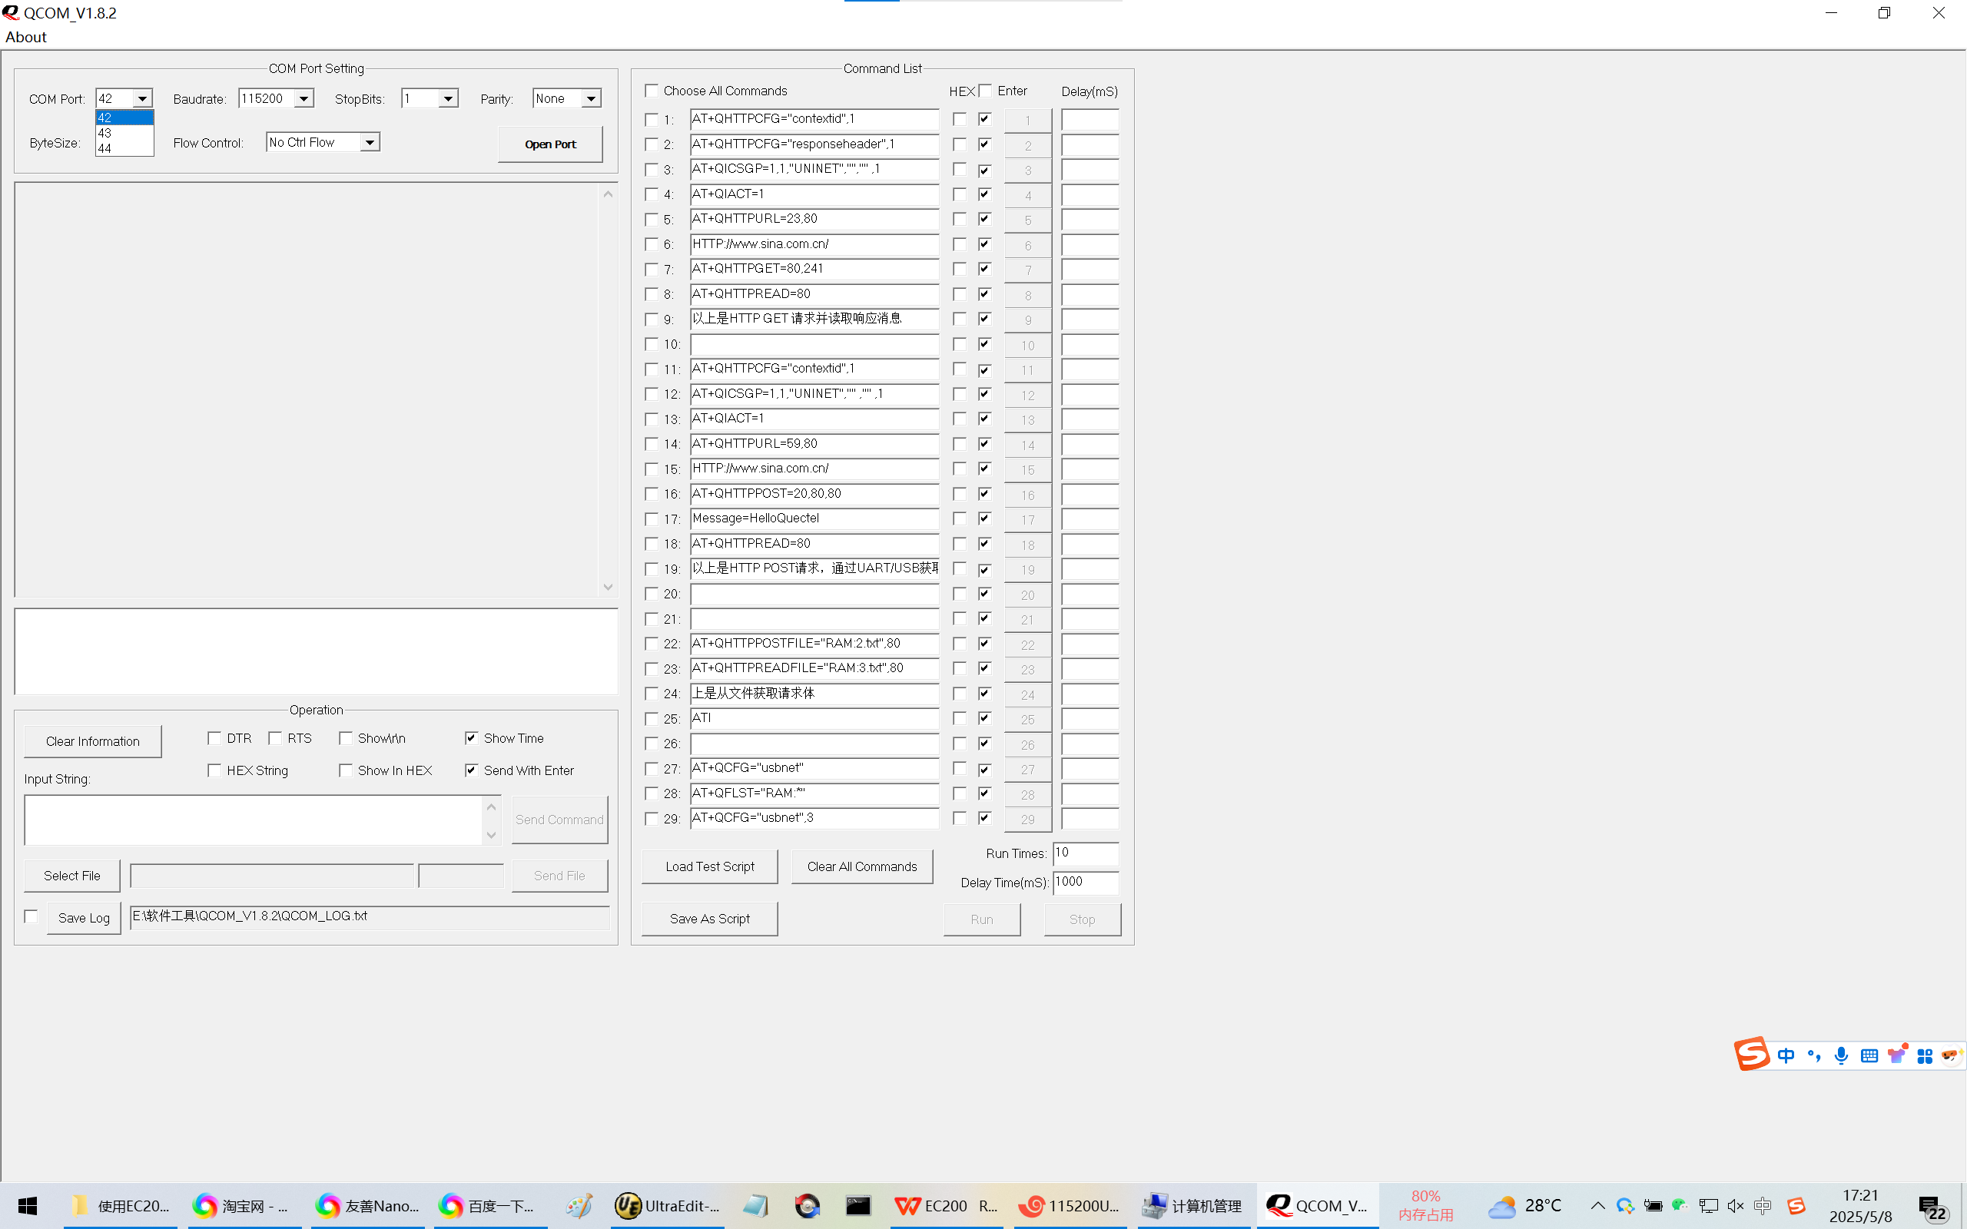This screenshot has height=1229, width=1967.
Task: Expand the Parity dropdown
Action: point(591,98)
